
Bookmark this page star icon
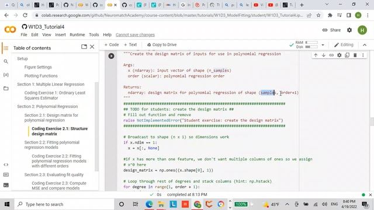coord(318,15)
